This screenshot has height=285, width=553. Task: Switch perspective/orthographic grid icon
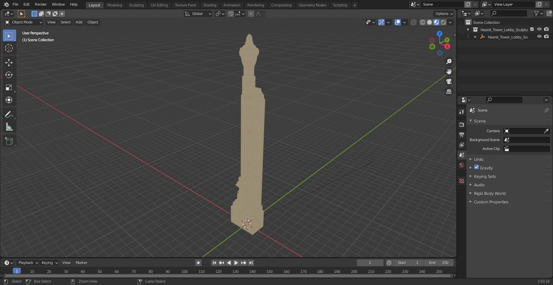click(449, 92)
